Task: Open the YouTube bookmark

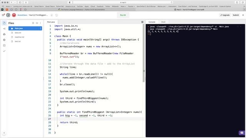Action: click(80, 7)
